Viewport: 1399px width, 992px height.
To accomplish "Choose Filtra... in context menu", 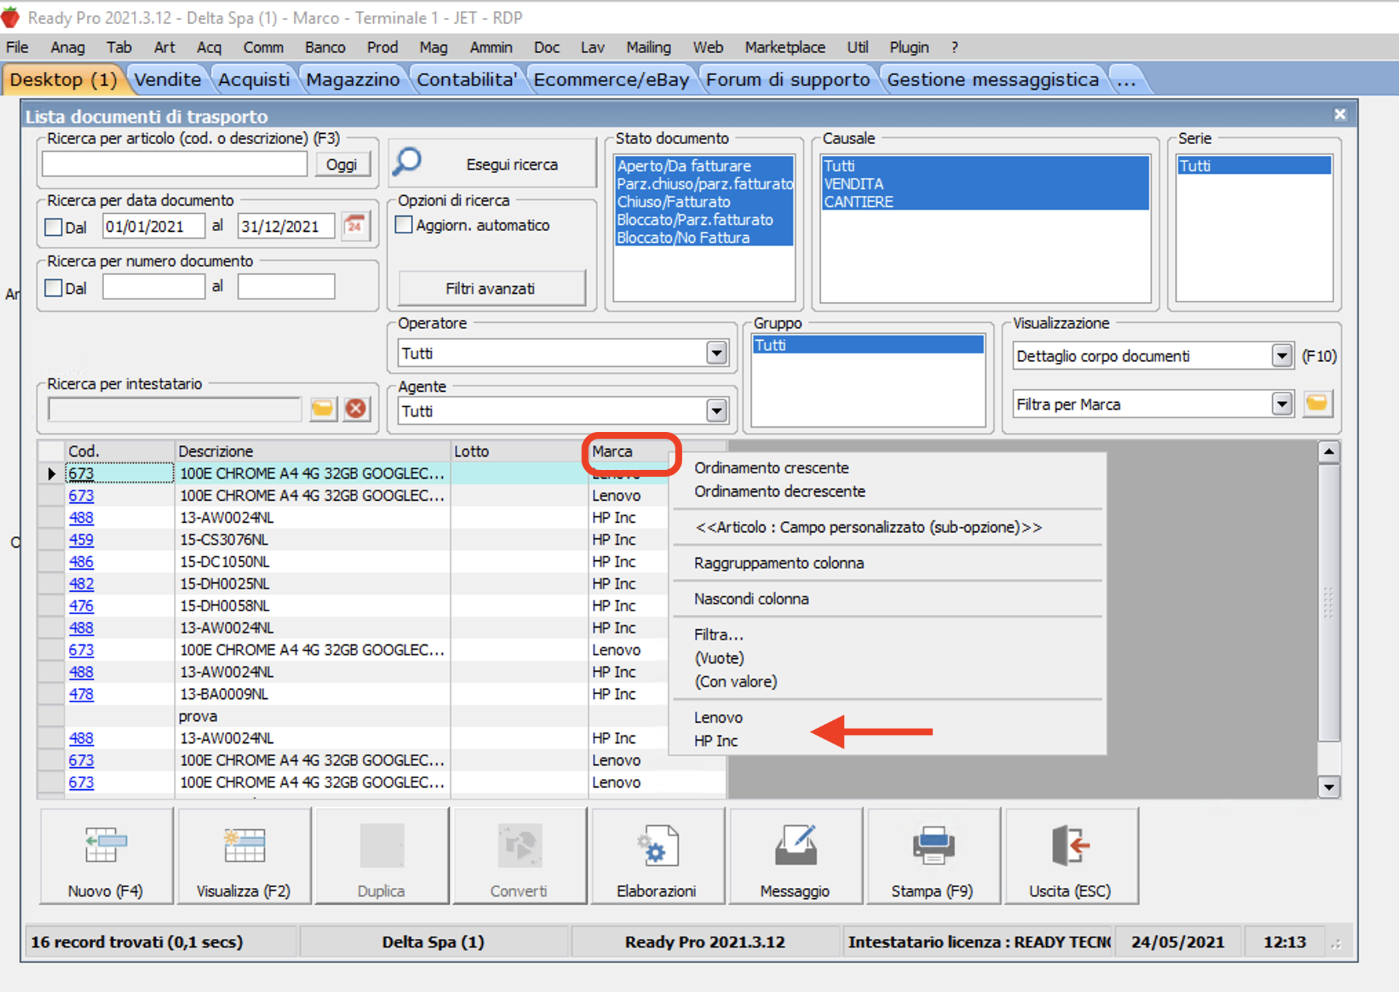I will pyautogui.click(x=719, y=635).
